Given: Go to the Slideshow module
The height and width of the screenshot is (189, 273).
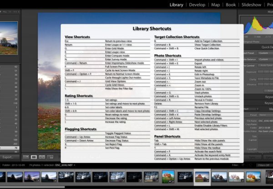Looking at the screenshot, I should click(x=251, y=5).
